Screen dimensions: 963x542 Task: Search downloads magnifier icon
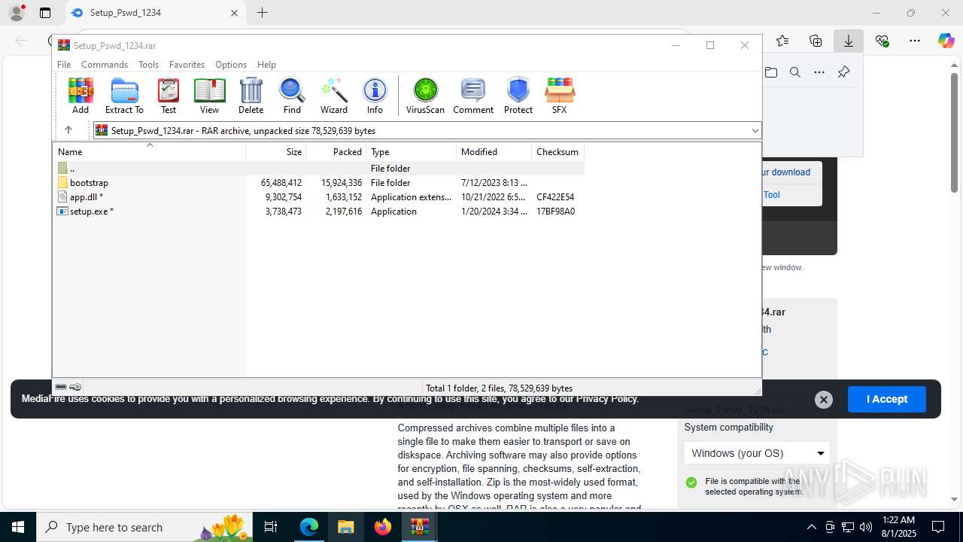[x=795, y=72]
